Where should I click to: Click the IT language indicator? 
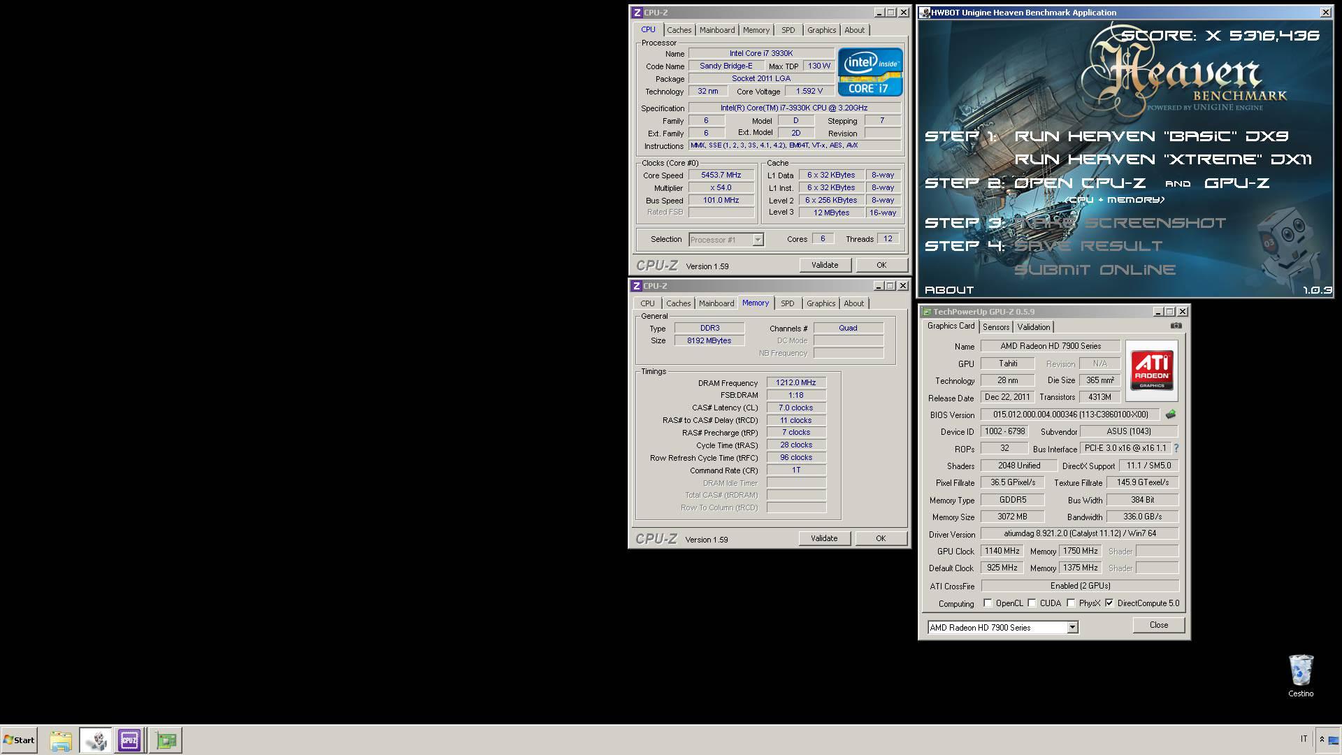click(1304, 739)
